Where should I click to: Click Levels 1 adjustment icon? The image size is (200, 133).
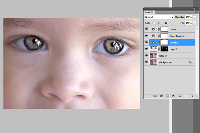[153, 29]
